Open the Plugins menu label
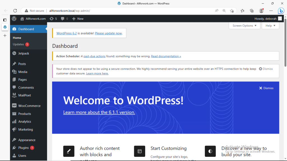The width and height of the screenshot is (287, 161). tap(24, 148)
